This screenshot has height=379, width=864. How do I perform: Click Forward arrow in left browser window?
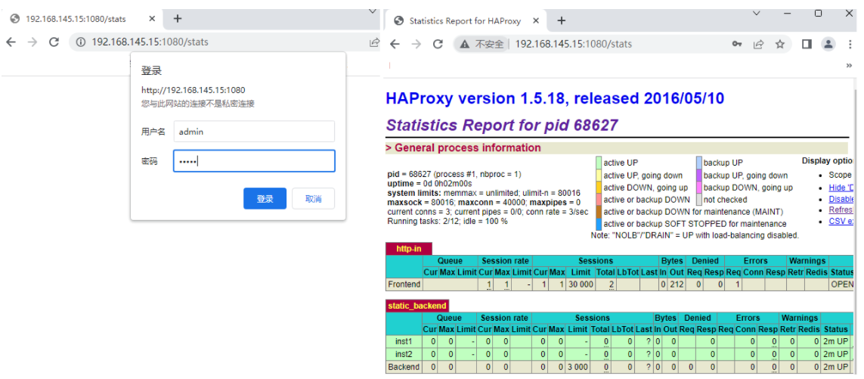coord(32,42)
